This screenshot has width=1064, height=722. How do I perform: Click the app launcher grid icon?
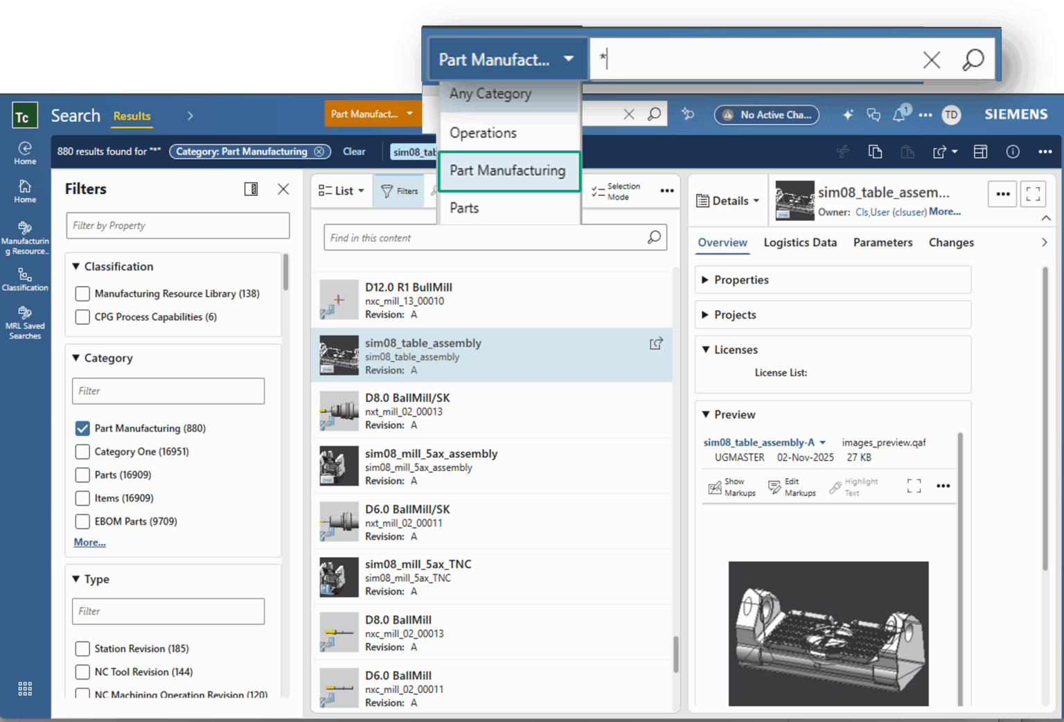(25, 688)
